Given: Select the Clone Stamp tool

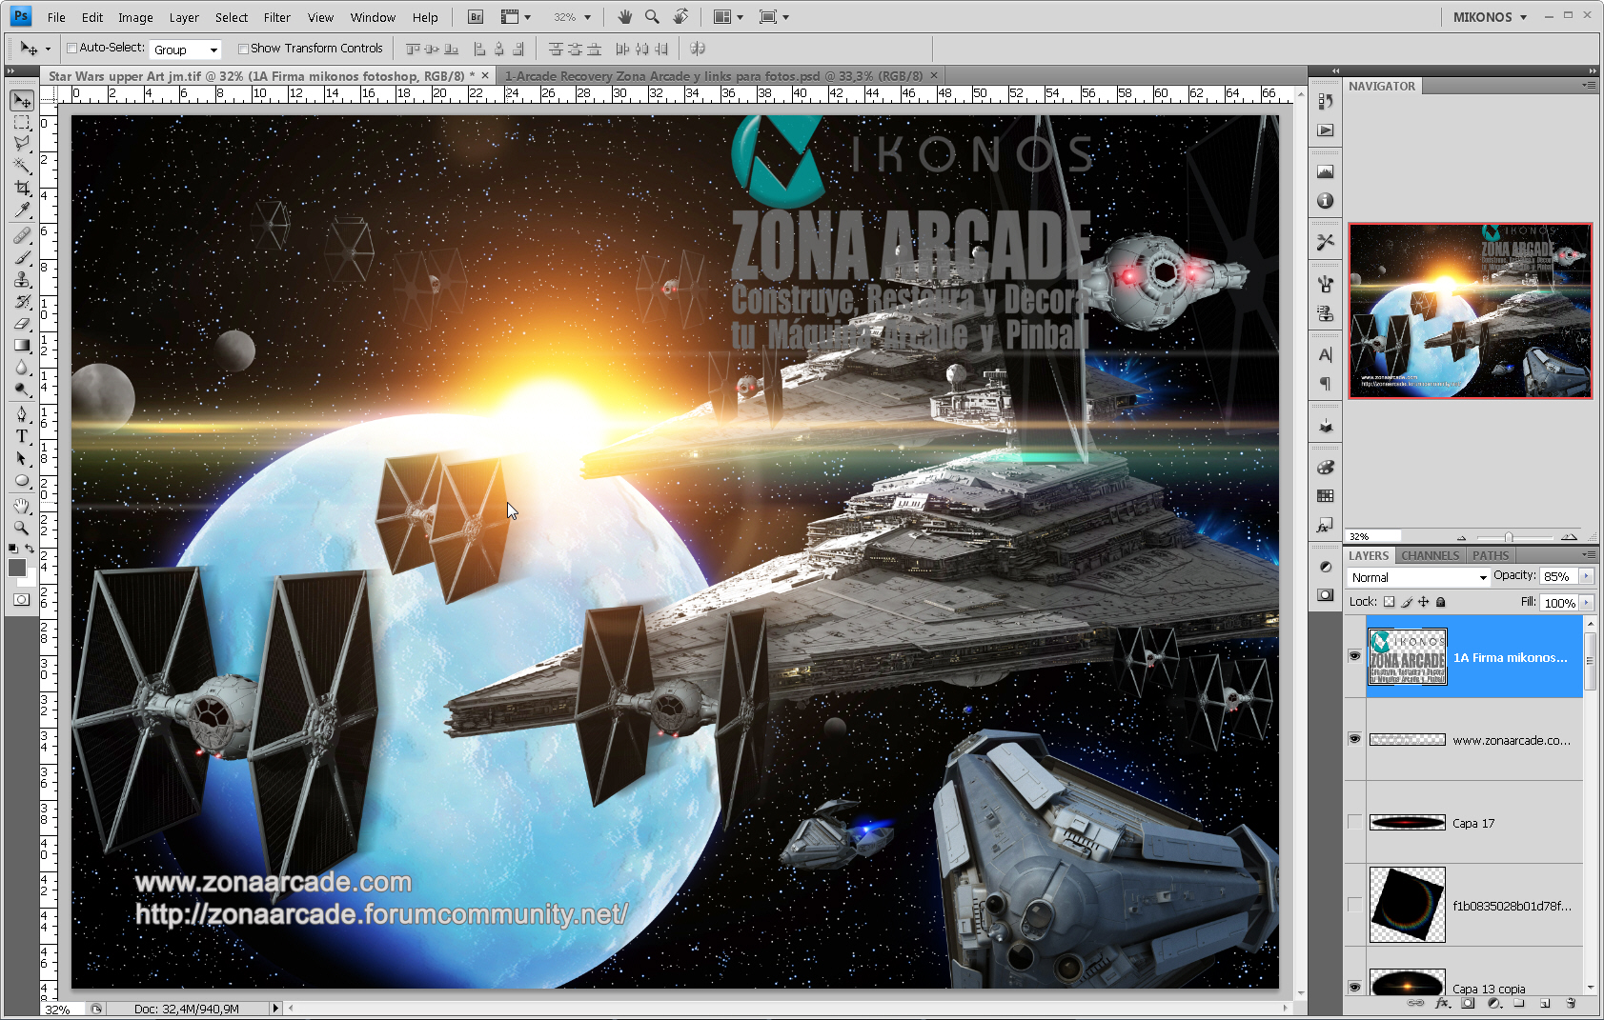Looking at the screenshot, I should pyautogui.click(x=21, y=280).
